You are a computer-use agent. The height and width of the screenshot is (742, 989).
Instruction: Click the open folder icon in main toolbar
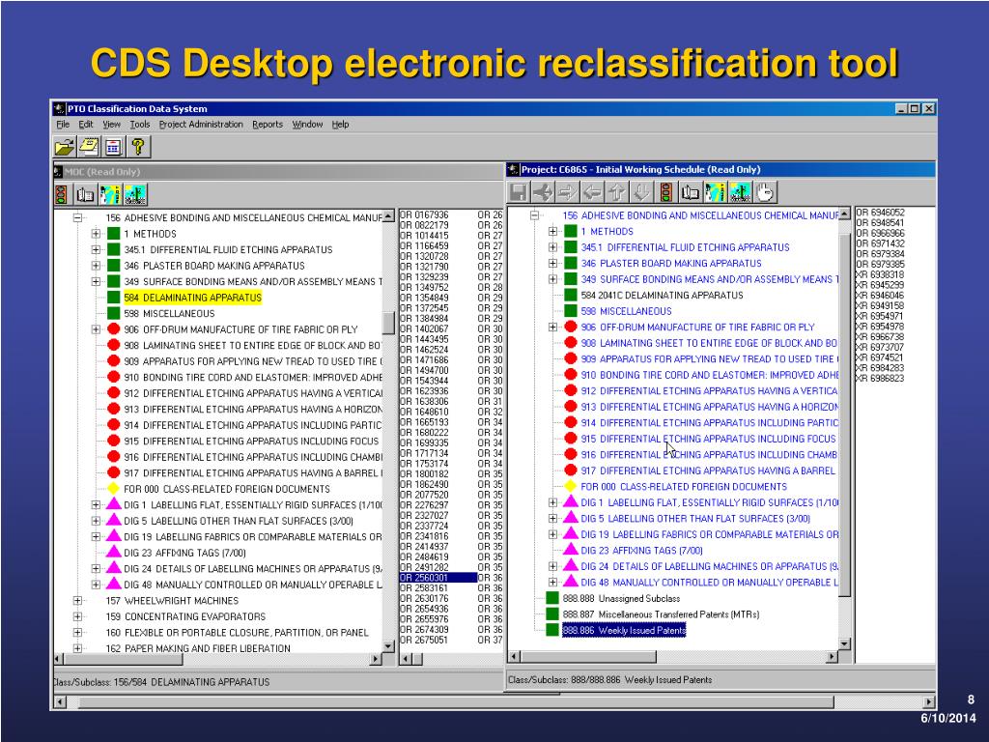[65, 147]
